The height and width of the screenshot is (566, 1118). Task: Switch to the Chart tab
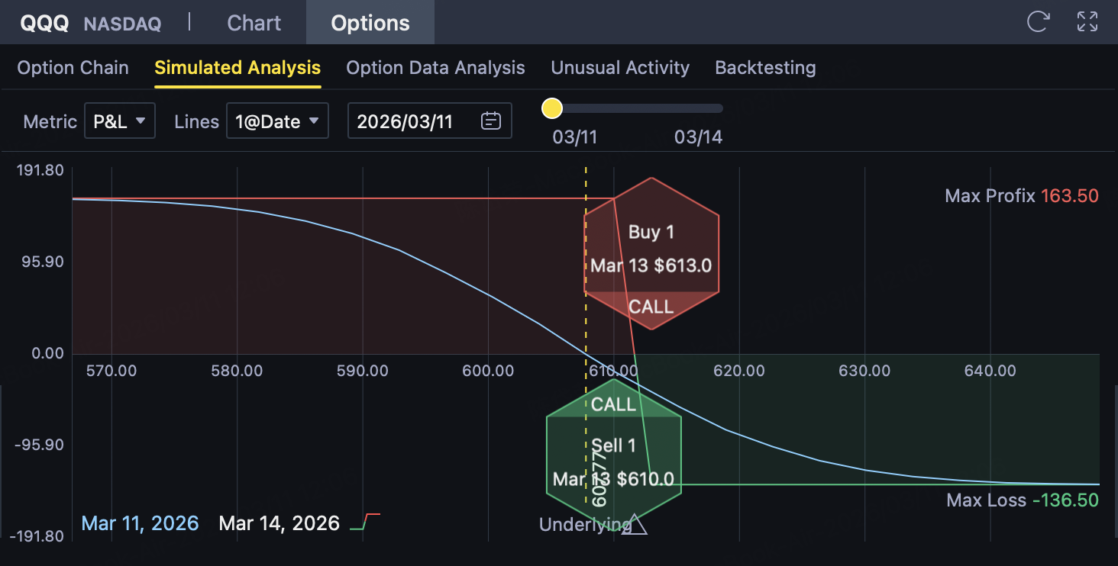point(254,23)
